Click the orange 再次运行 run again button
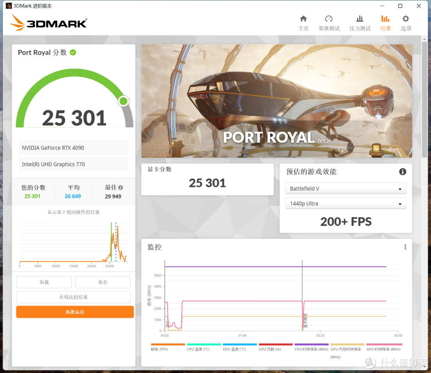 (x=75, y=312)
